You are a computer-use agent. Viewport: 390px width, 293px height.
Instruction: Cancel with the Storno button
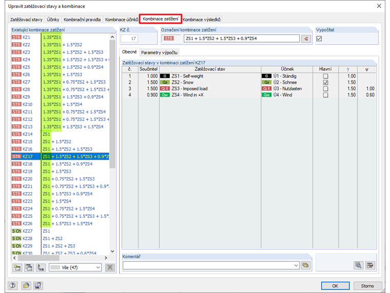[x=367, y=286]
